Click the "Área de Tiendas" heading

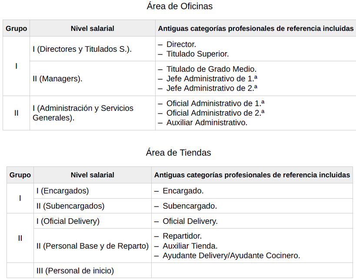[178, 153]
